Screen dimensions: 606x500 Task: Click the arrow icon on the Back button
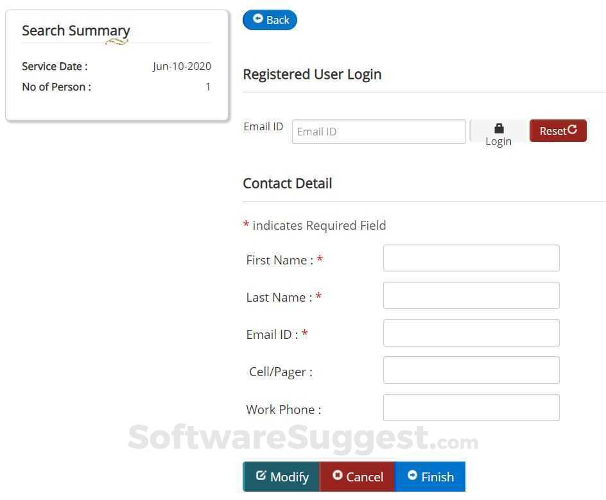[258, 19]
